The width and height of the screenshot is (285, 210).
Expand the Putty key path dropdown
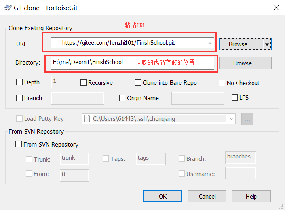[x=231, y=118]
